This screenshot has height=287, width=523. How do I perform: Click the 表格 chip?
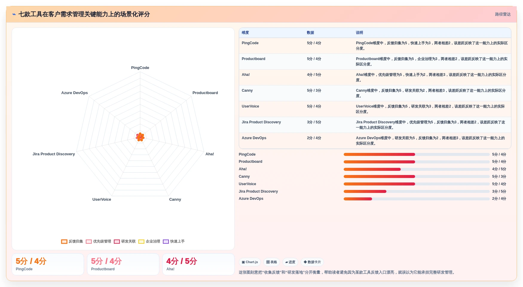pos(272,262)
